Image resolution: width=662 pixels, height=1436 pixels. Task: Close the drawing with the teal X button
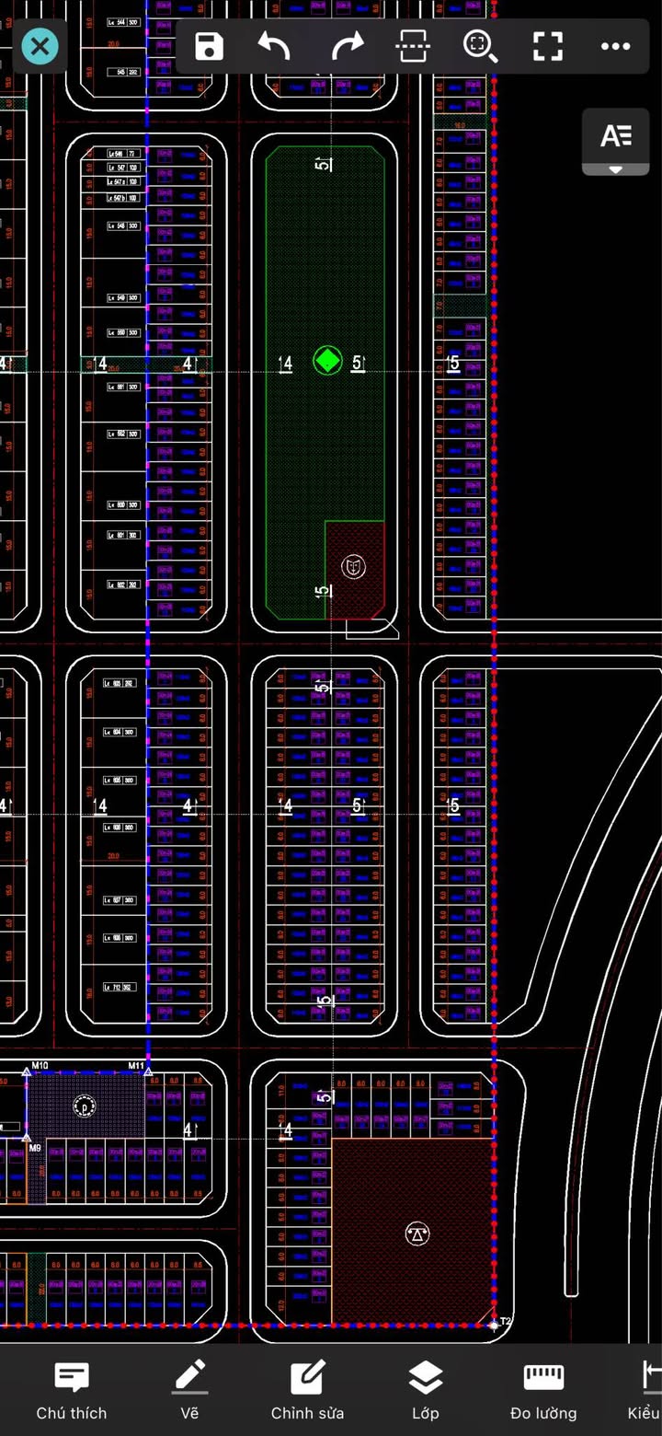click(40, 46)
